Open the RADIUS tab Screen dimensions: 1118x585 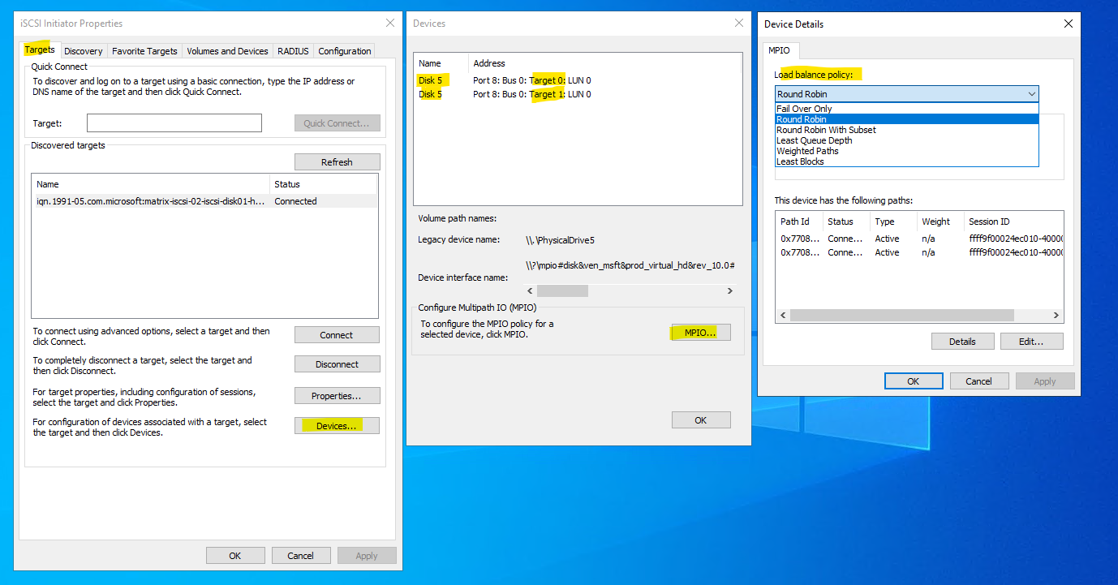(x=293, y=51)
